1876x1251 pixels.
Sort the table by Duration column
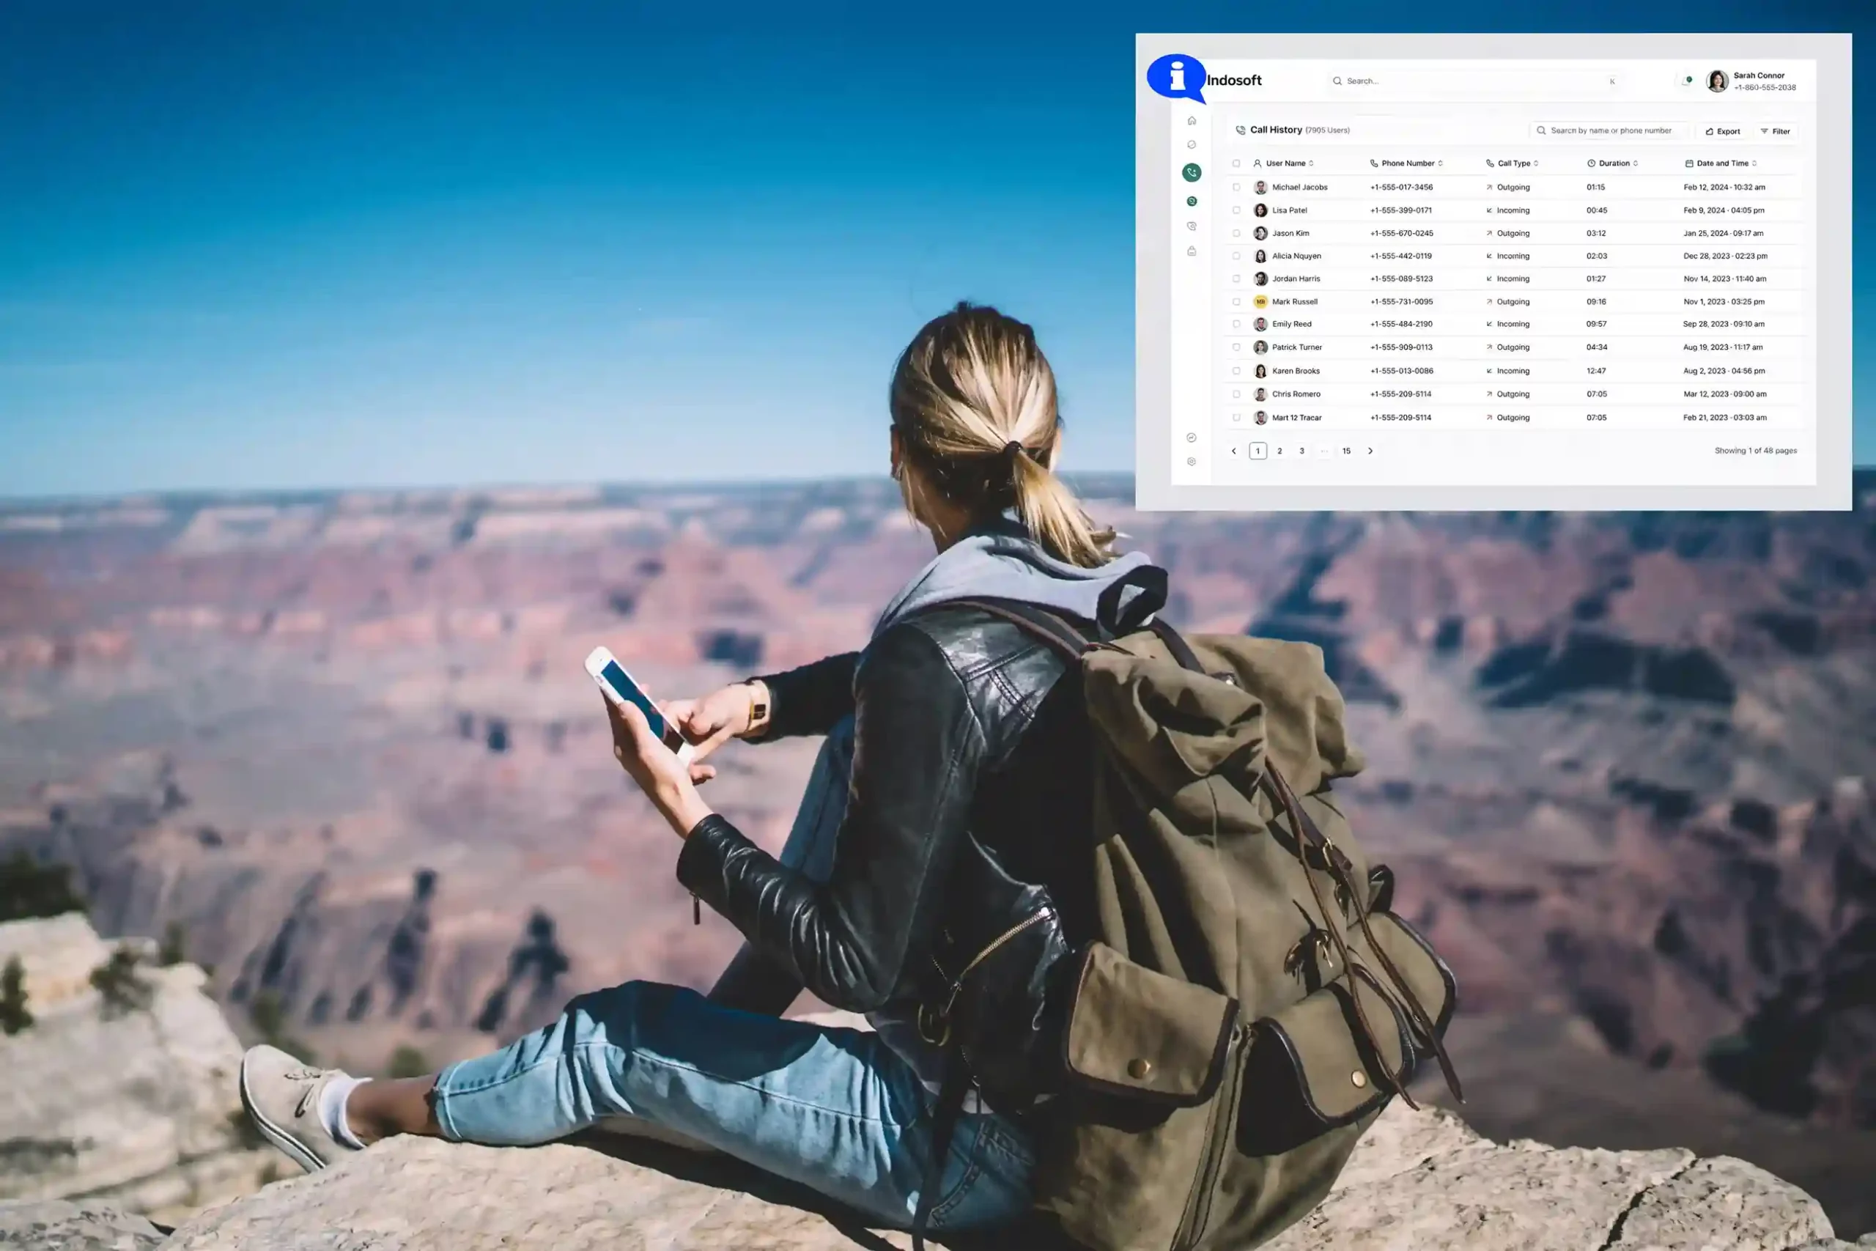1636,163
